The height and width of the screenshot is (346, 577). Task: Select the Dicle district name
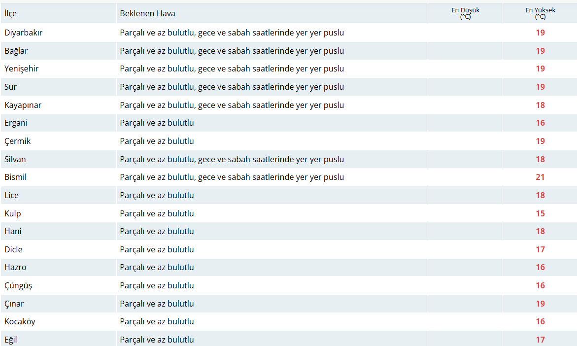click(14, 249)
